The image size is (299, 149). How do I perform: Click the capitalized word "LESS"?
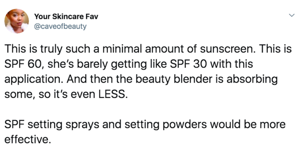click(113, 94)
